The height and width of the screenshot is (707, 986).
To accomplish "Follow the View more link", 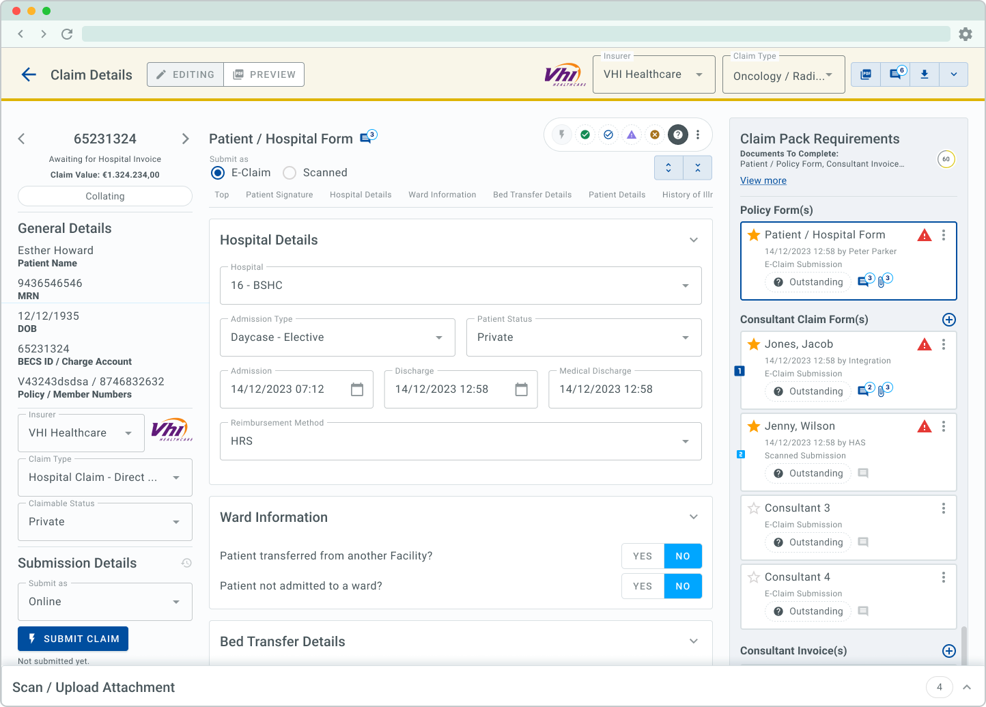I will [x=763, y=180].
